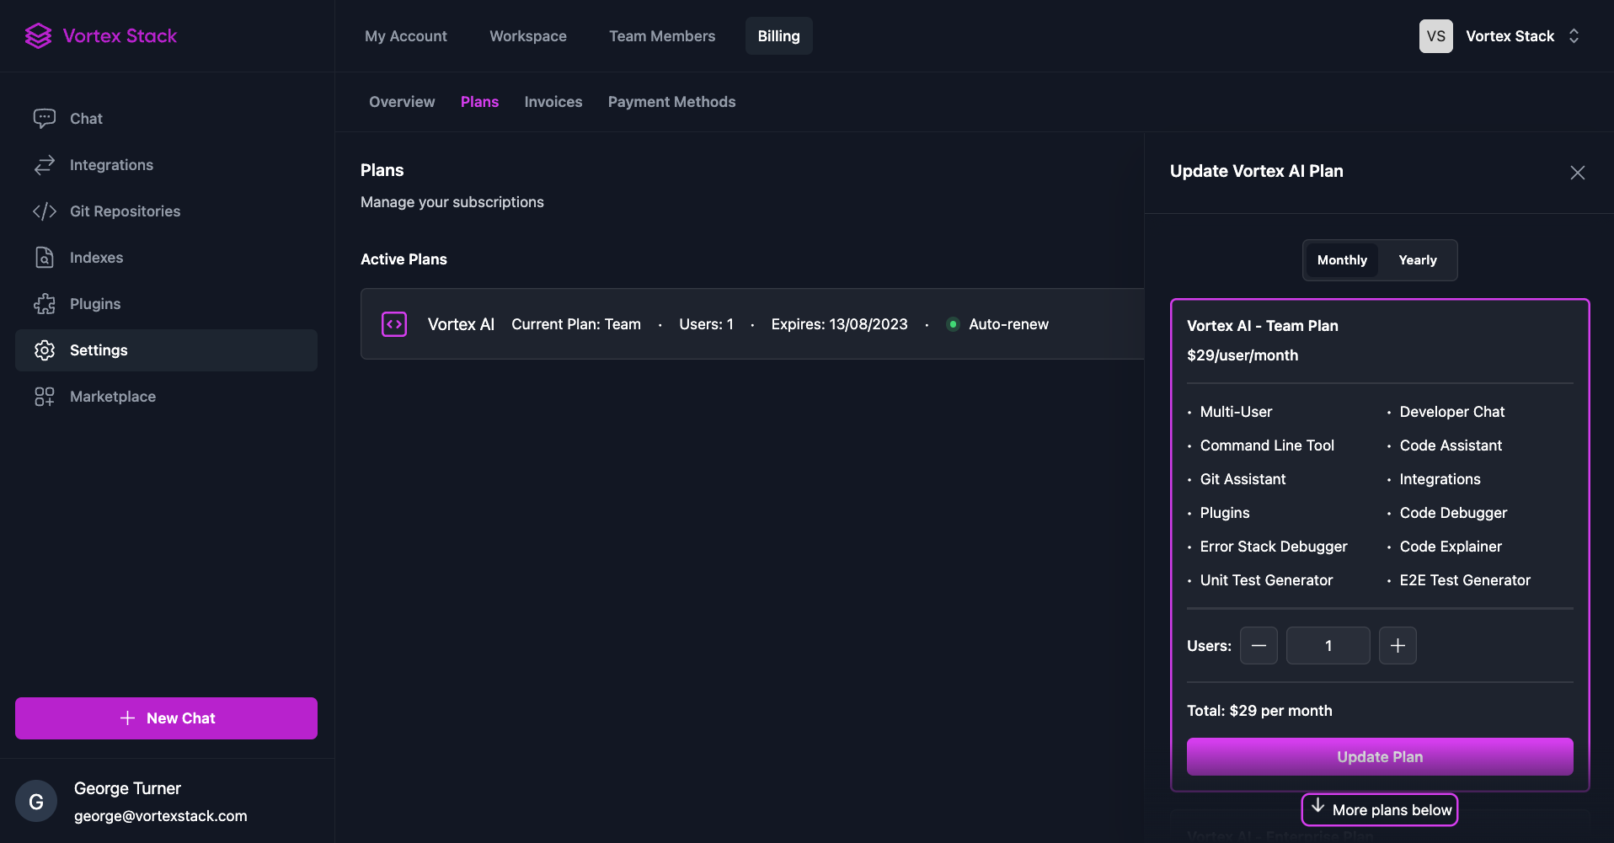The image size is (1614, 843).
Task: Select Settings in the sidebar
Action: (x=166, y=350)
